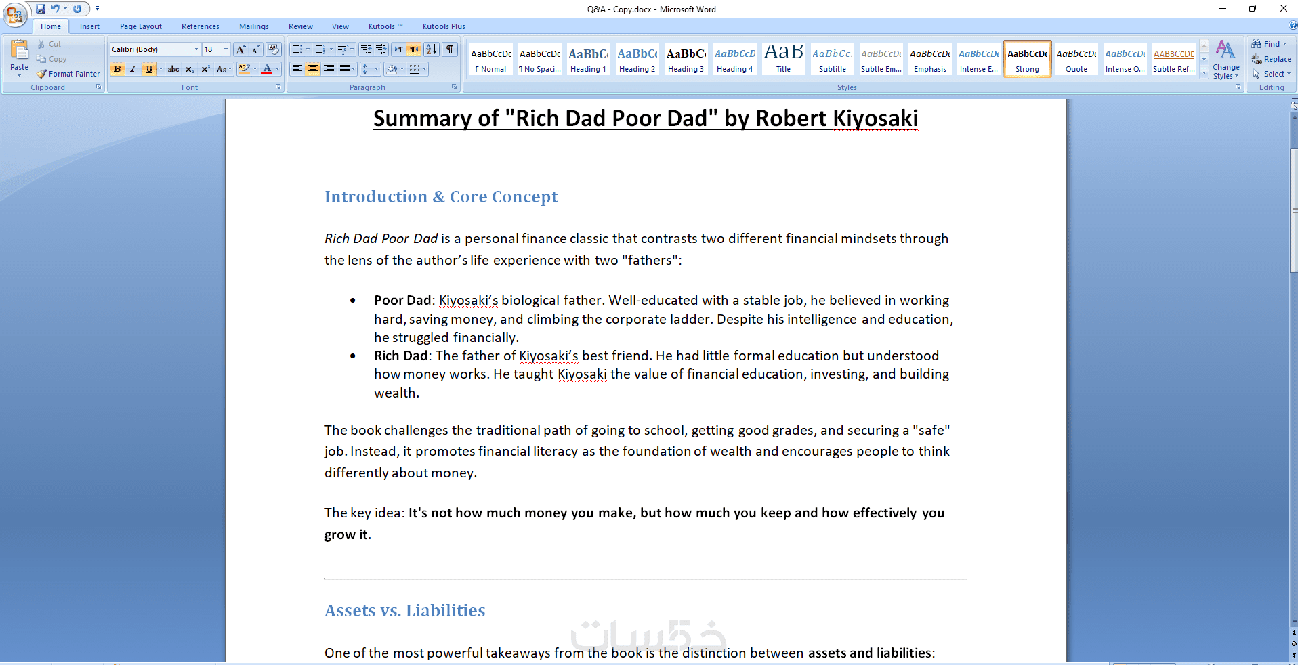The height and width of the screenshot is (665, 1298).
Task: Justify the paragraph text
Action: (345, 69)
